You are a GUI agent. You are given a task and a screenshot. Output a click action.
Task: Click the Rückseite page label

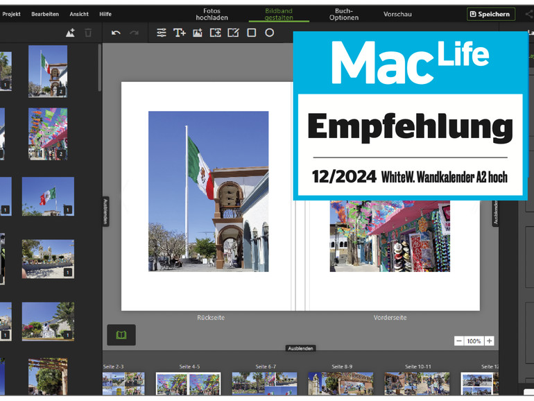[210, 318]
